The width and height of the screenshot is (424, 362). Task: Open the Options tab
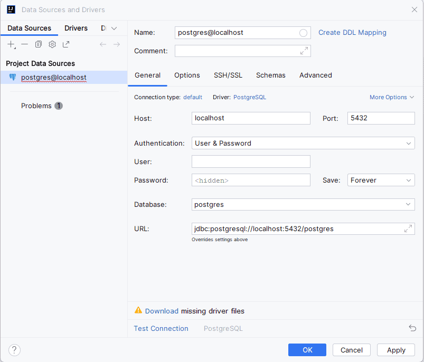pyautogui.click(x=187, y=75)
